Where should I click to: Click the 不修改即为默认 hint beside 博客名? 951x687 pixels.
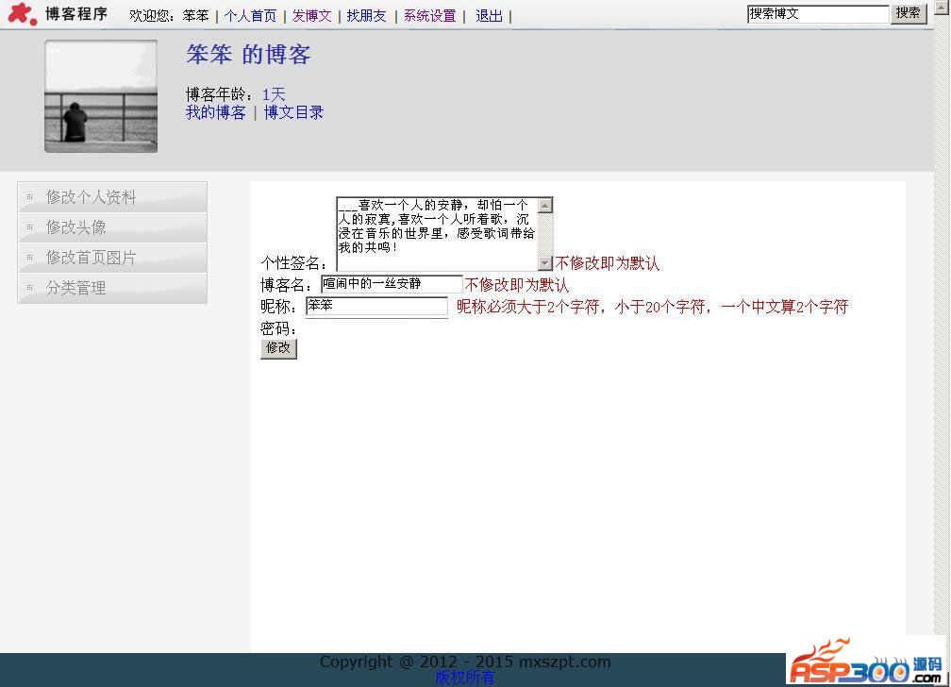(517, 285)
